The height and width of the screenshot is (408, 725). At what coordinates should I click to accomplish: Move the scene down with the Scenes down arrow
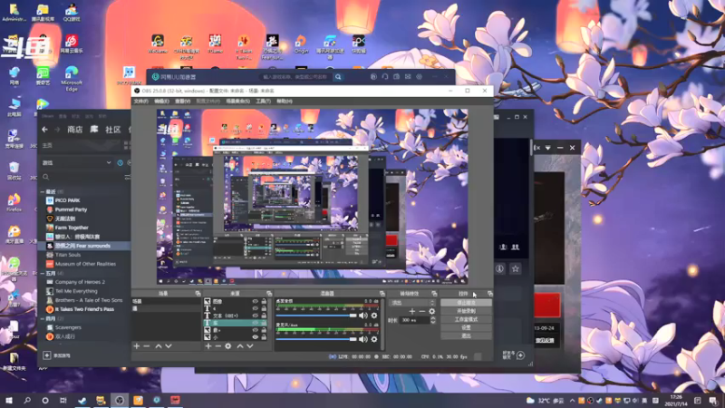point(169,346)
